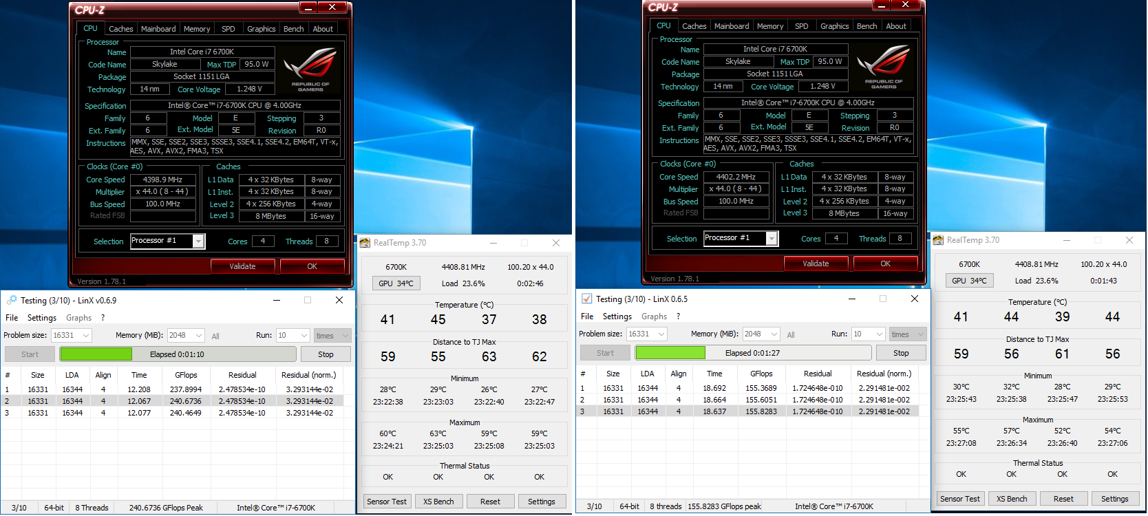Open Graphics tab in CPU-Z showing 4402.2 MHz
Image resolution: width=1148 pixels, height=516 pixels.
click(834, 26)
